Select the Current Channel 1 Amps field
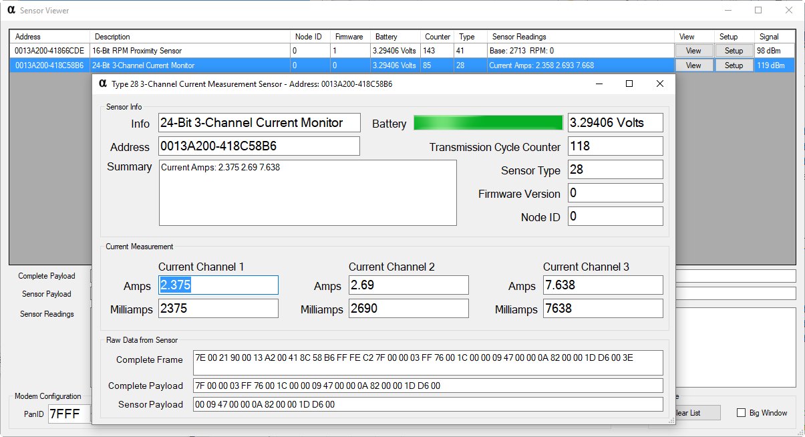Screen dimensions: 805x437 [x=218, y=285]
